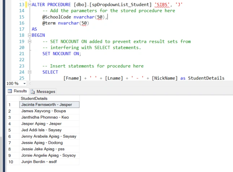Image resolution: width=233 pixels, height=172 pixels.
Task: Select the Results tab
Action: (x=18, y=91)
